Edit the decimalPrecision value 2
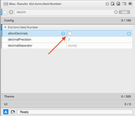The image size is (135, 116). [100, 39]
